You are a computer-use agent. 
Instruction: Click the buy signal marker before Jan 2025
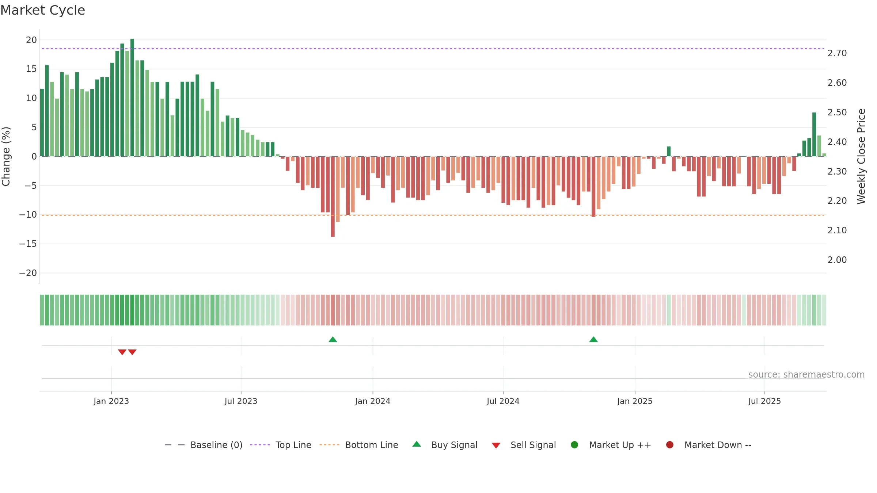coord(593,340)
